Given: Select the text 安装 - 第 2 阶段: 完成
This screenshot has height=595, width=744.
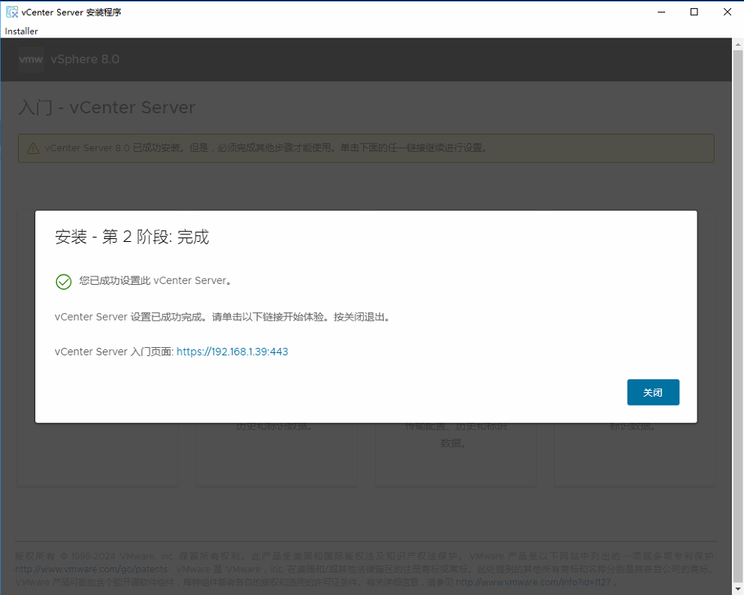Looking at the screenshot, I should (132, 237).
